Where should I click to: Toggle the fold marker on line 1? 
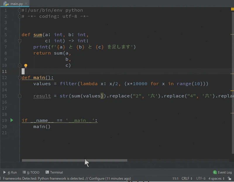coord(20,10)
